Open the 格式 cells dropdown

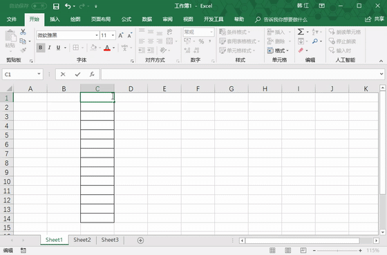278,50
